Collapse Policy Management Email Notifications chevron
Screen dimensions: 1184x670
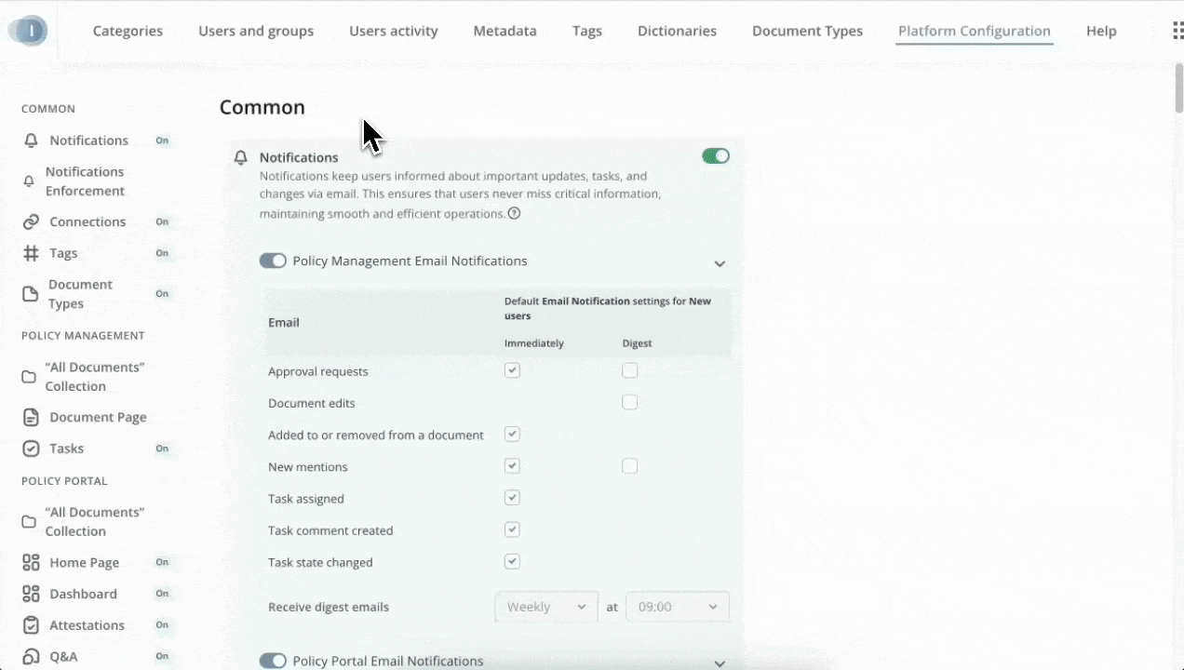coord(720,263)
